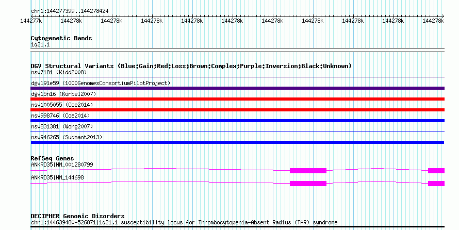Click the 1q21.1 cytogenetic band bar
The height and width of the screenshot is (230, 459).
237,50
